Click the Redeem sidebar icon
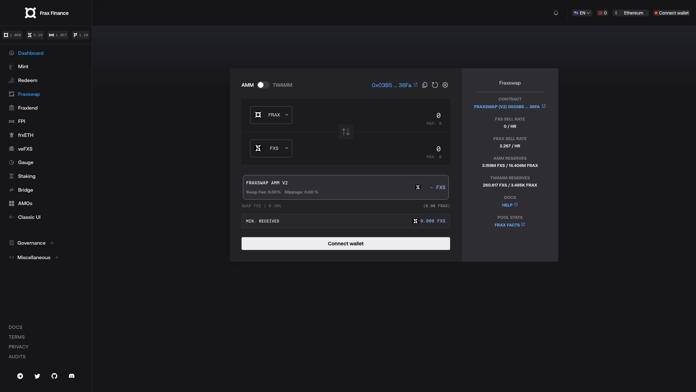 12,80
